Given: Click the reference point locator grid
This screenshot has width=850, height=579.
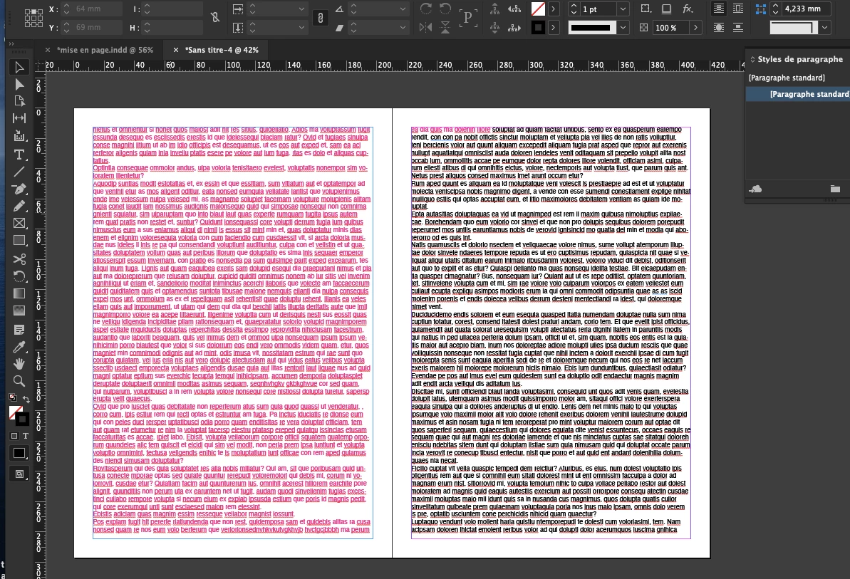Looking at the screenshot, I should pyautogui.click(x=33, y=18).
